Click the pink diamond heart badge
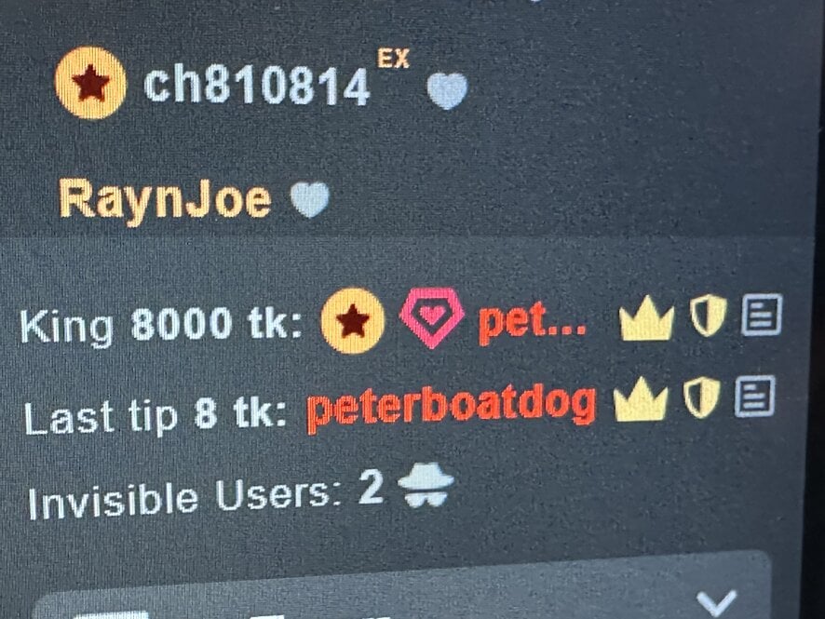 tap(432, 317)
